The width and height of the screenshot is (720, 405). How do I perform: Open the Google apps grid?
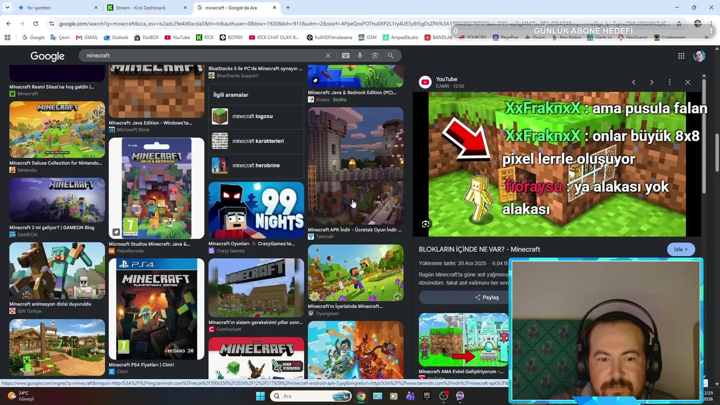pos(681,56)
